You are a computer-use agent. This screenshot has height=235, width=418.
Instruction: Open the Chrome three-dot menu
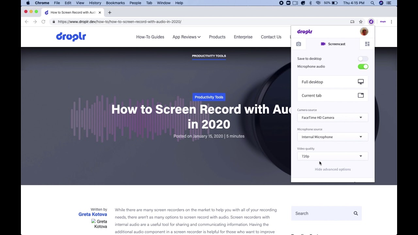tap(391, 22)
